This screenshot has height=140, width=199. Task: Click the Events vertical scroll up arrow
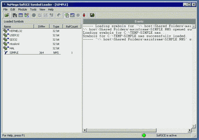pos(194,26)
